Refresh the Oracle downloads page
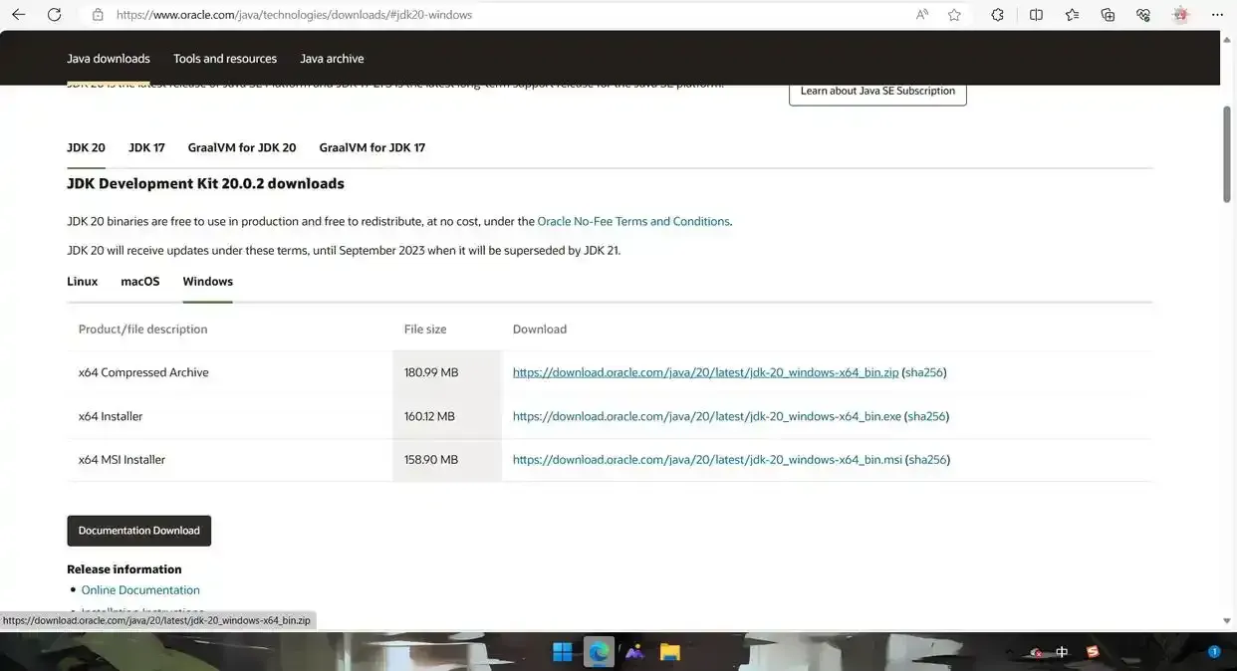The image size is (1237, 671). (x=55, y=15)
